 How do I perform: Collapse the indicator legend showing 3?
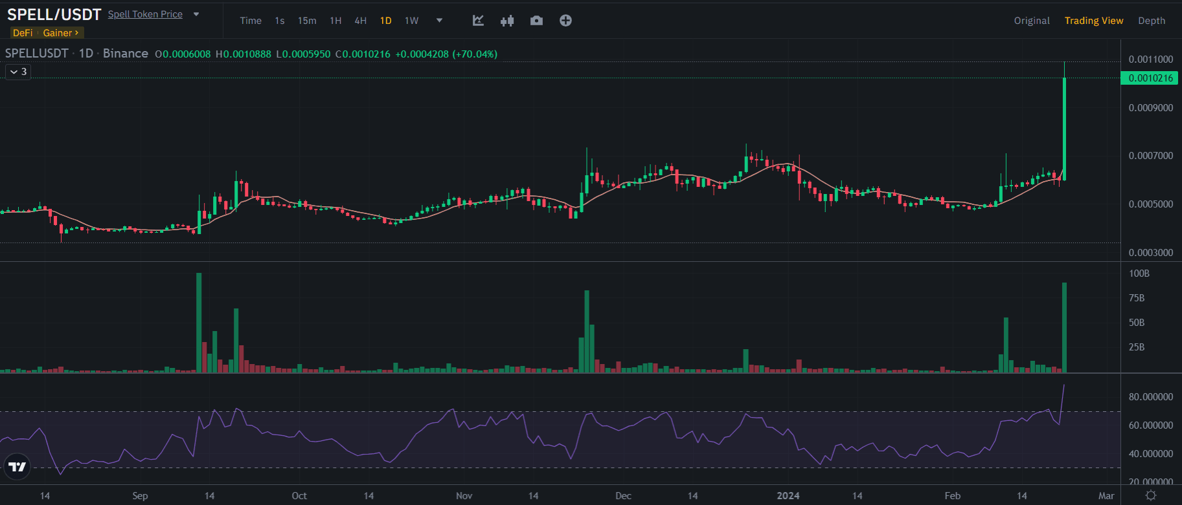pyautogui.click(x=18, y=72)
